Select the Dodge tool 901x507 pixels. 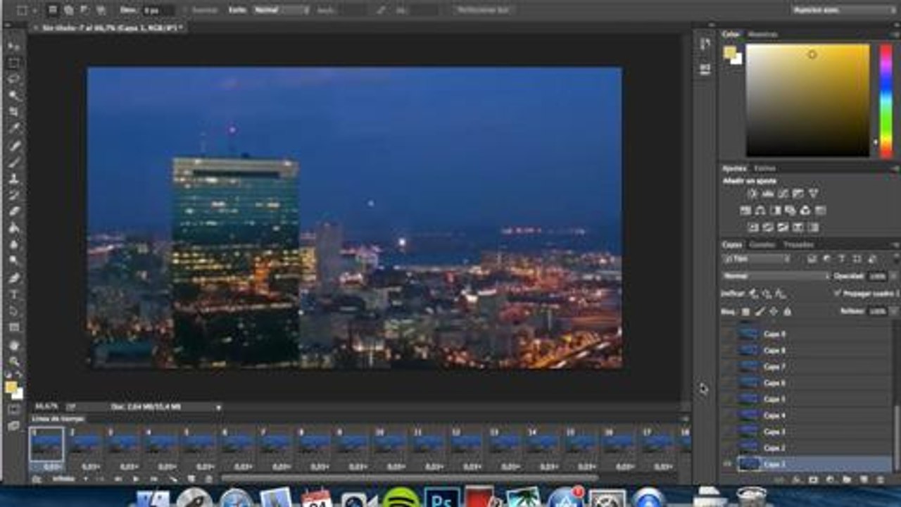[x=13, y=261]
